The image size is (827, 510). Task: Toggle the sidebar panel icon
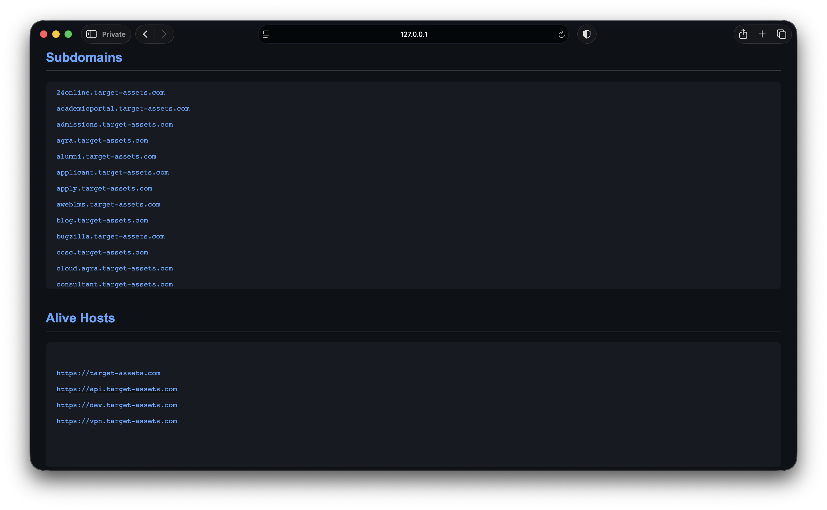coord(91,34)
